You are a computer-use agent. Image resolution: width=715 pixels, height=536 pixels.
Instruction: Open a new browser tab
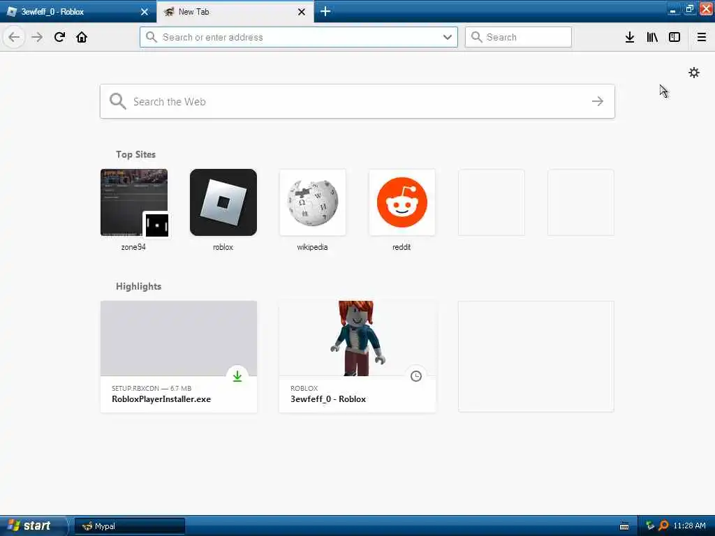325,11
